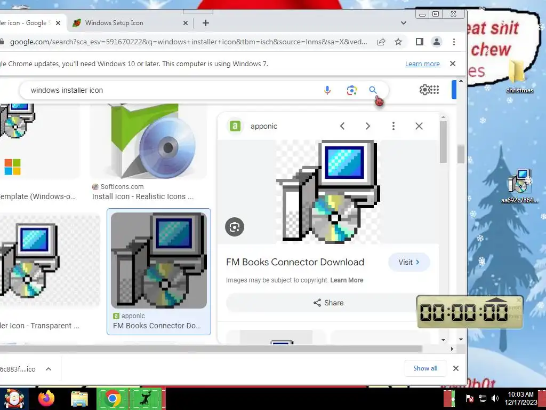546x410 pixels.
Task: Open the Install Icon - Realistic Icons title
Action: tap(143, 196)
